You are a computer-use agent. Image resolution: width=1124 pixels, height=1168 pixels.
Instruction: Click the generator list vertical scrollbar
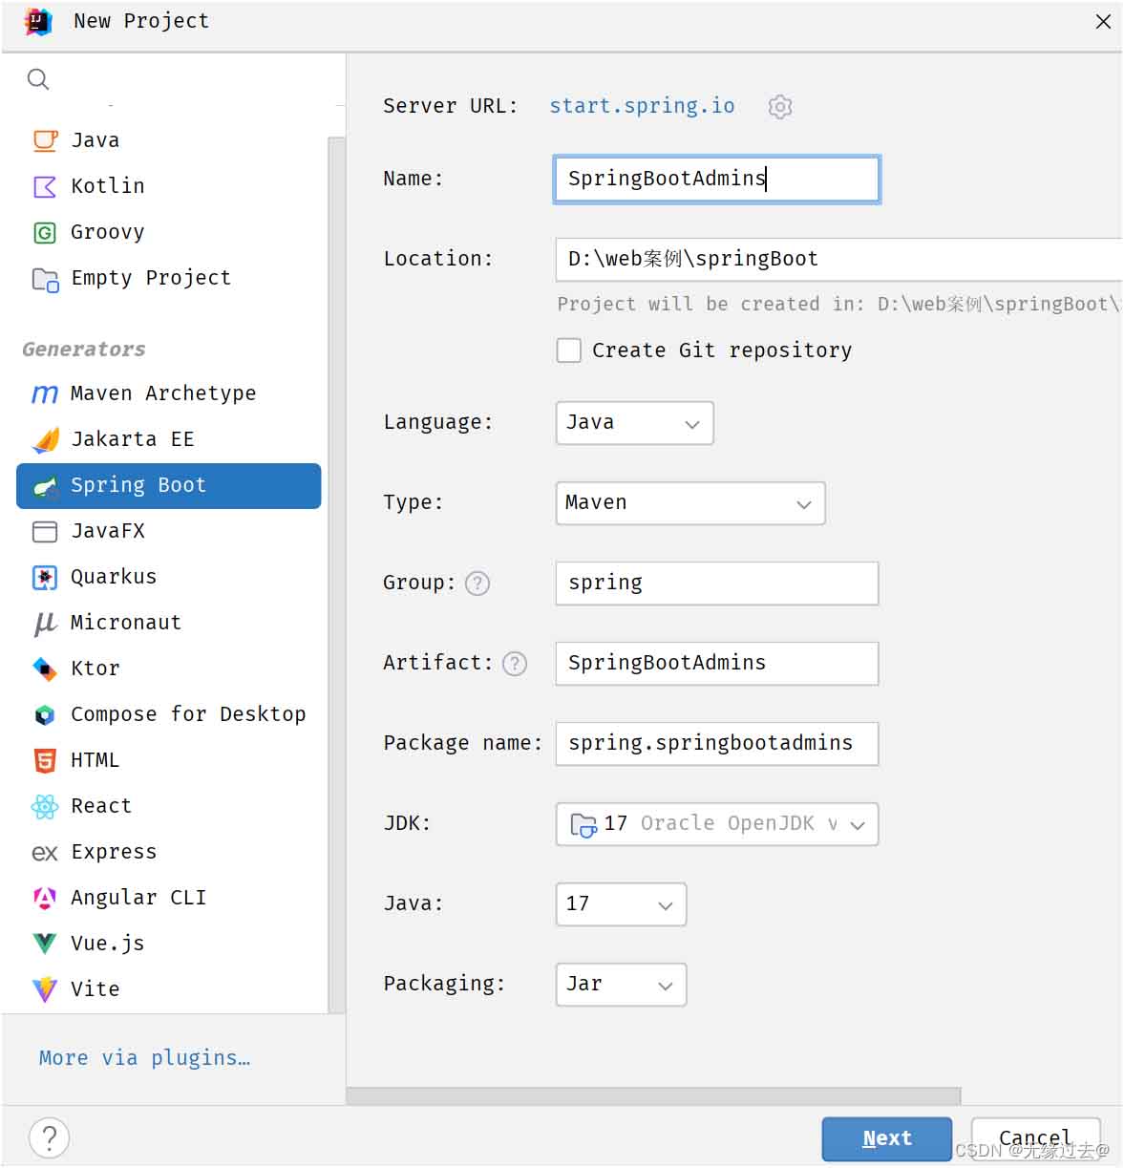click(x=336, y=574)
